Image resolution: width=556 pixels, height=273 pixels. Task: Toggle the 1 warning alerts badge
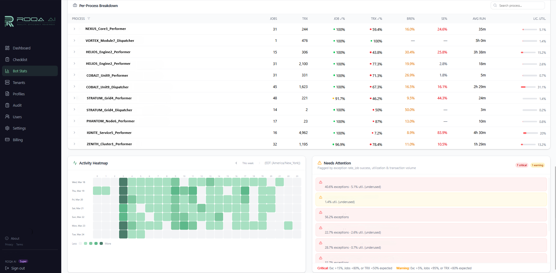pos(537,165)
